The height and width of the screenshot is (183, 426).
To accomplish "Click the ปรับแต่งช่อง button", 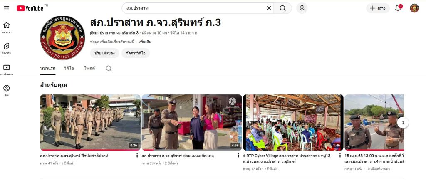I will (104, 53).
